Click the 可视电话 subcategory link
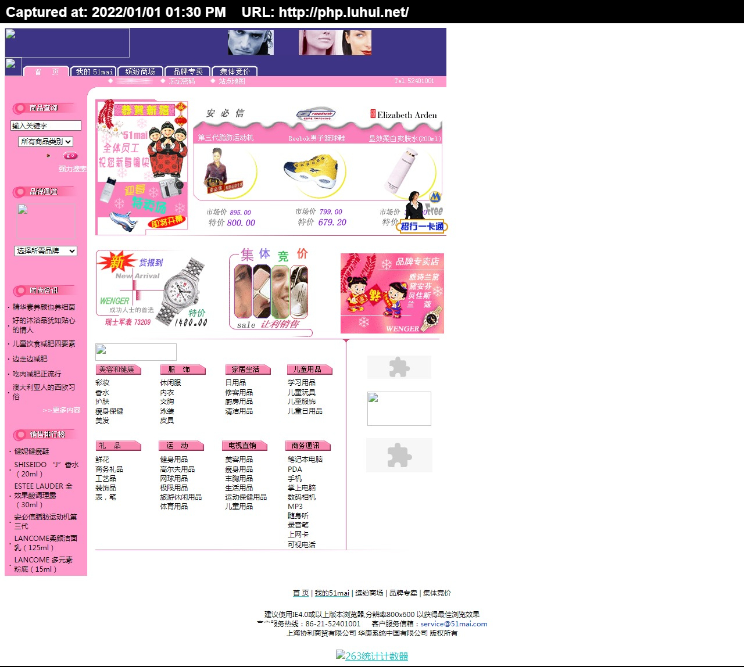This screenshot has width=744, height=667. [x=302, y=545]
